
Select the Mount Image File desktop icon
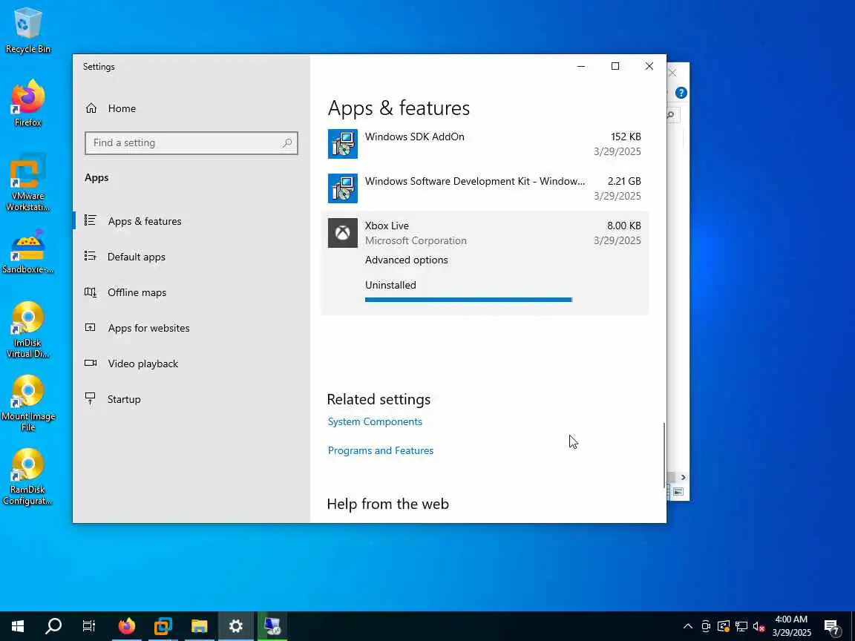pyautogui.click(x=27, y=403)
